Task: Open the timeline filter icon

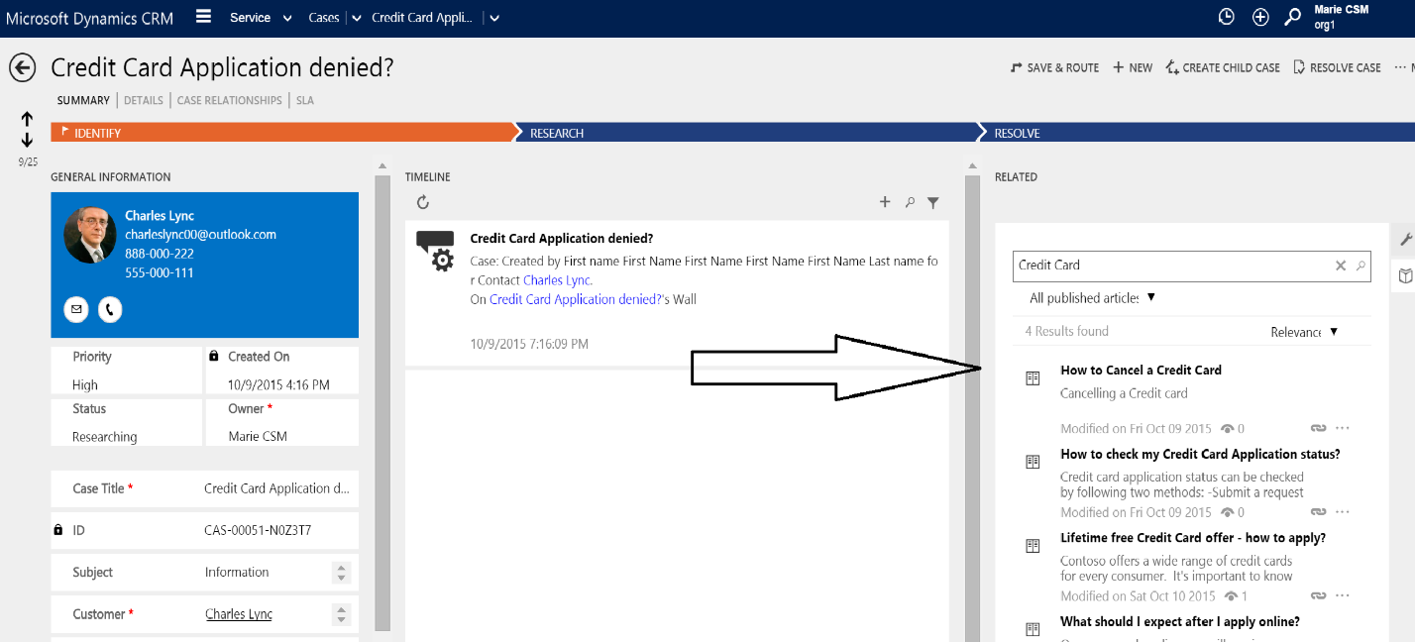Action: 932,201
